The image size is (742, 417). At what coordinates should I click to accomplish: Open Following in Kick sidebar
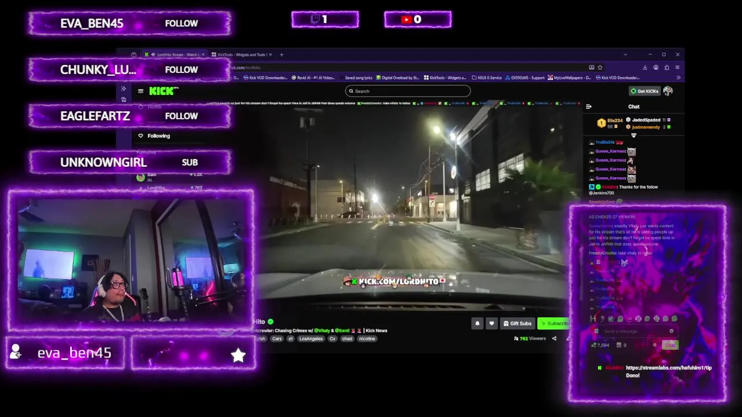158,136
